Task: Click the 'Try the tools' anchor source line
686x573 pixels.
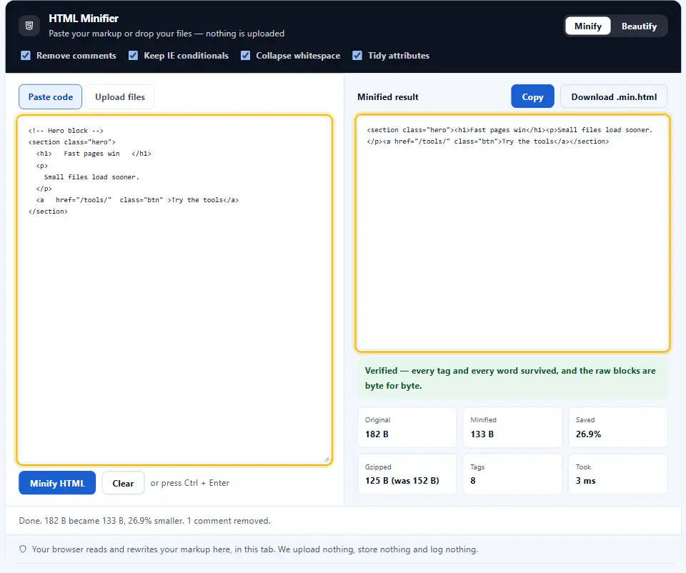Action: (137, 200)
